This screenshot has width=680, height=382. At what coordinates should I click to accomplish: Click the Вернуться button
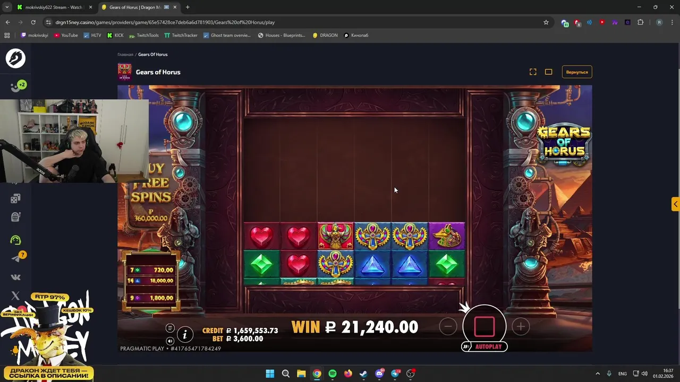577,72
